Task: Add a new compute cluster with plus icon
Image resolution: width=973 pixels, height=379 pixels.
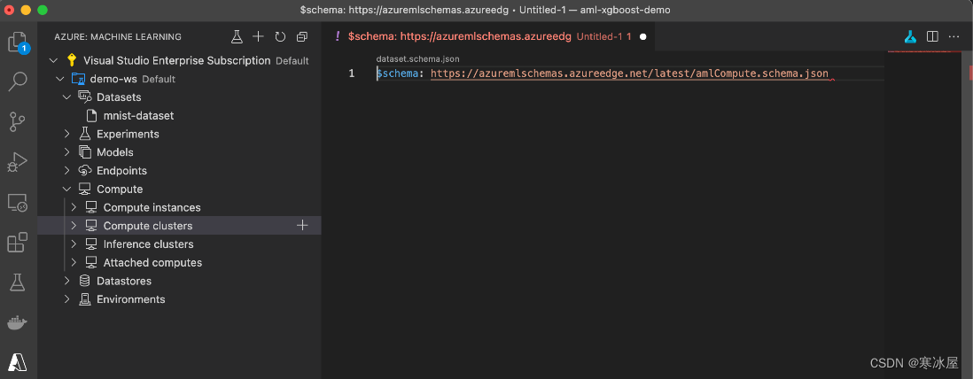Action: point(302,225)
